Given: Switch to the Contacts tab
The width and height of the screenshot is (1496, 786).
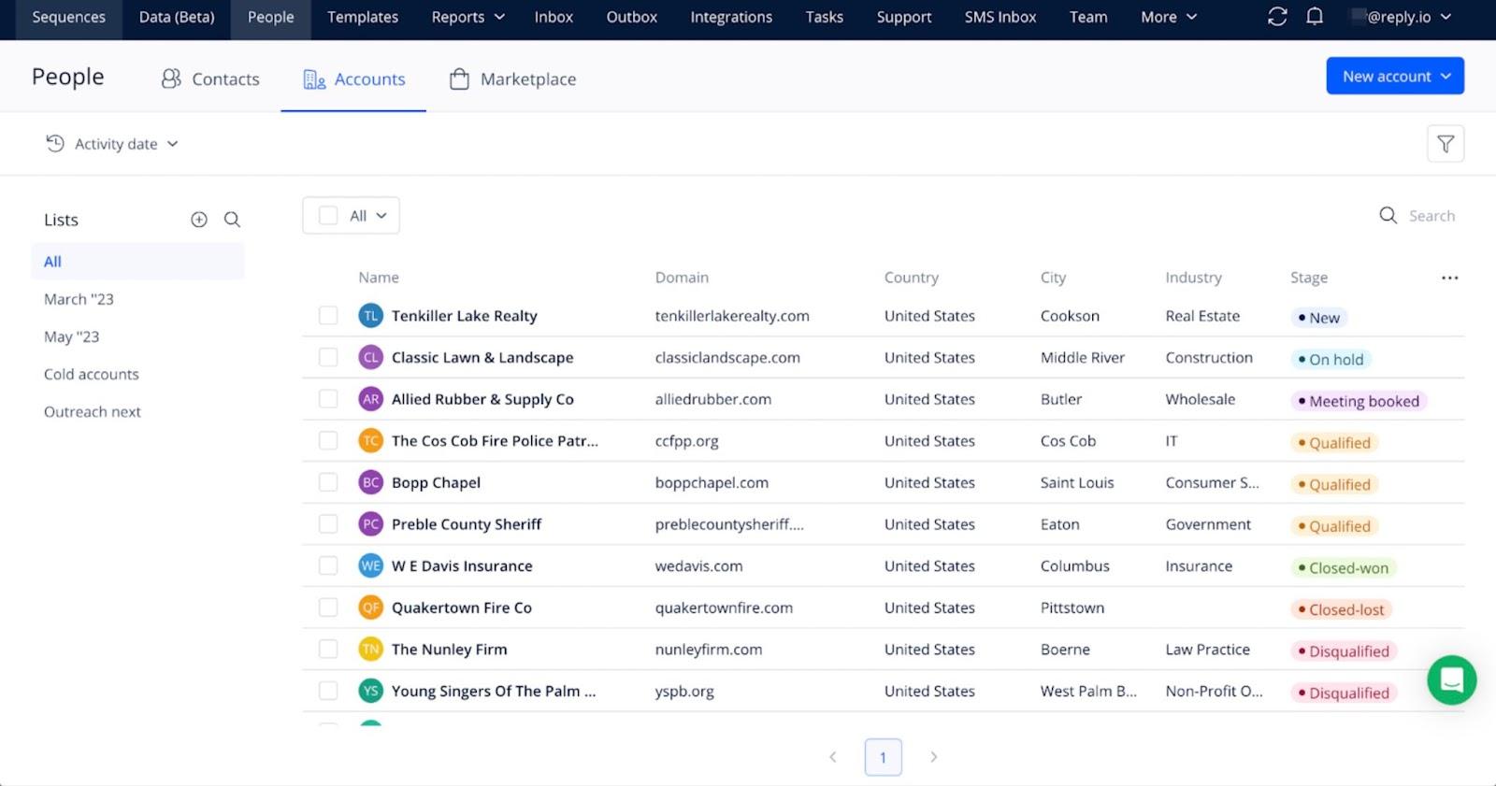Looking at the screenshot, I should [x=210, y=79].
